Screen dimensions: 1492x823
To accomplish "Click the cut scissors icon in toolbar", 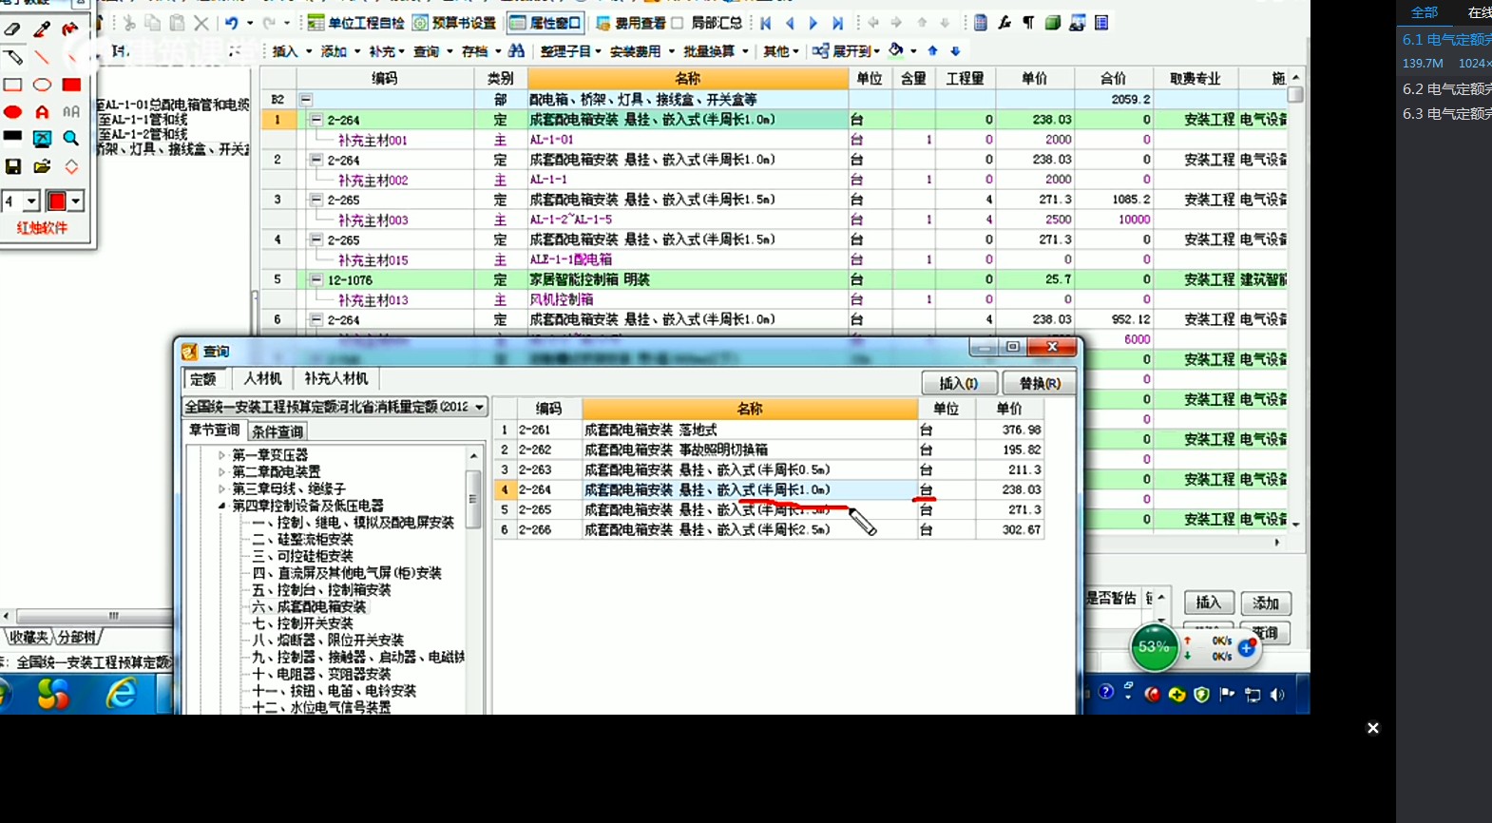I will point(129,23).
